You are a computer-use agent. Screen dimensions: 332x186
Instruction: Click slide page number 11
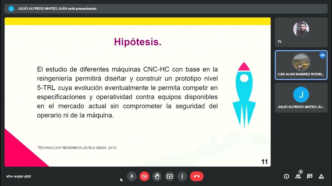pos(264,162)
